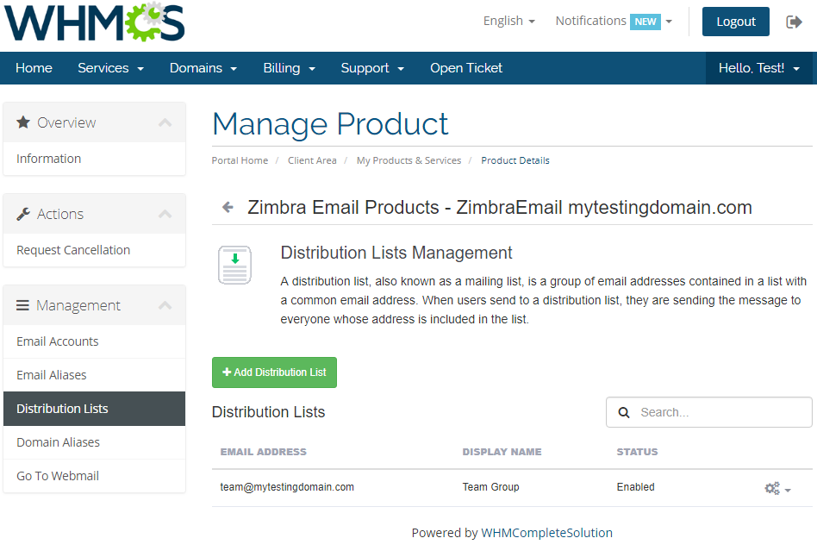Click the Search input field
This screenshot has height=557, width=817.
(708, 412)
